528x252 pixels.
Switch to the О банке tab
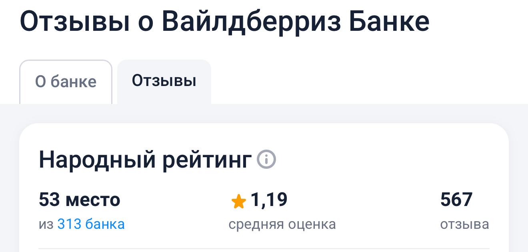66,82
